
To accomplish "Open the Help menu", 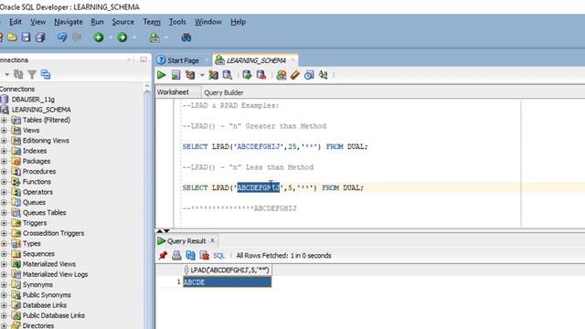I will click(238, 22).
